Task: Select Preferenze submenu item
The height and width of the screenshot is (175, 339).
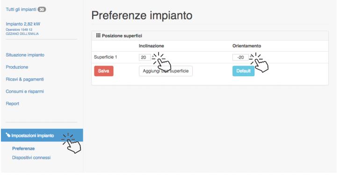Action: pyautogui.click(x=23, y=148)
